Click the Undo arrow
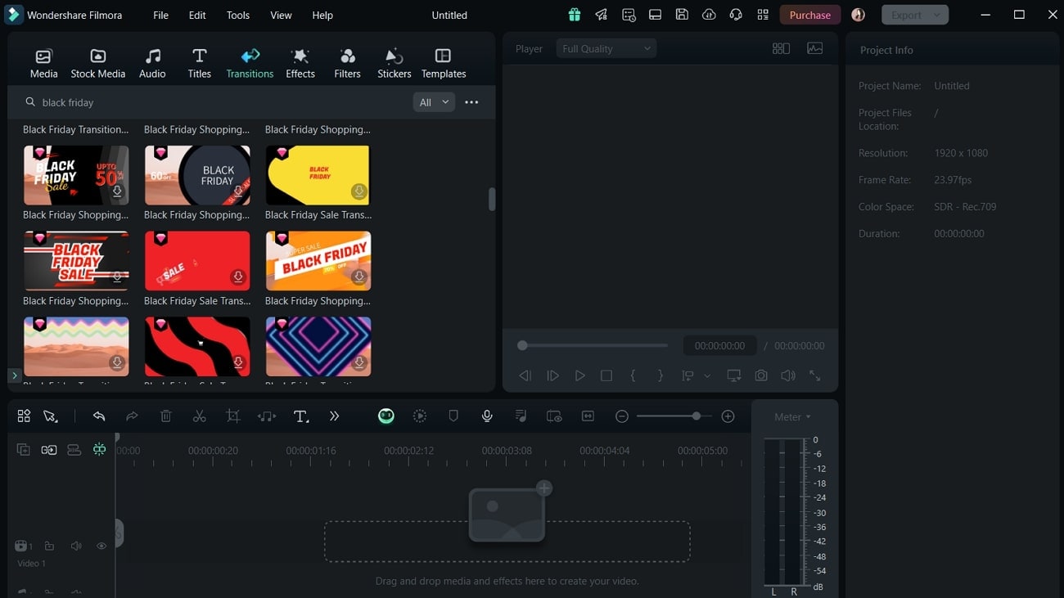Screen dimensions: 1064x598 [x=99, y=416]
